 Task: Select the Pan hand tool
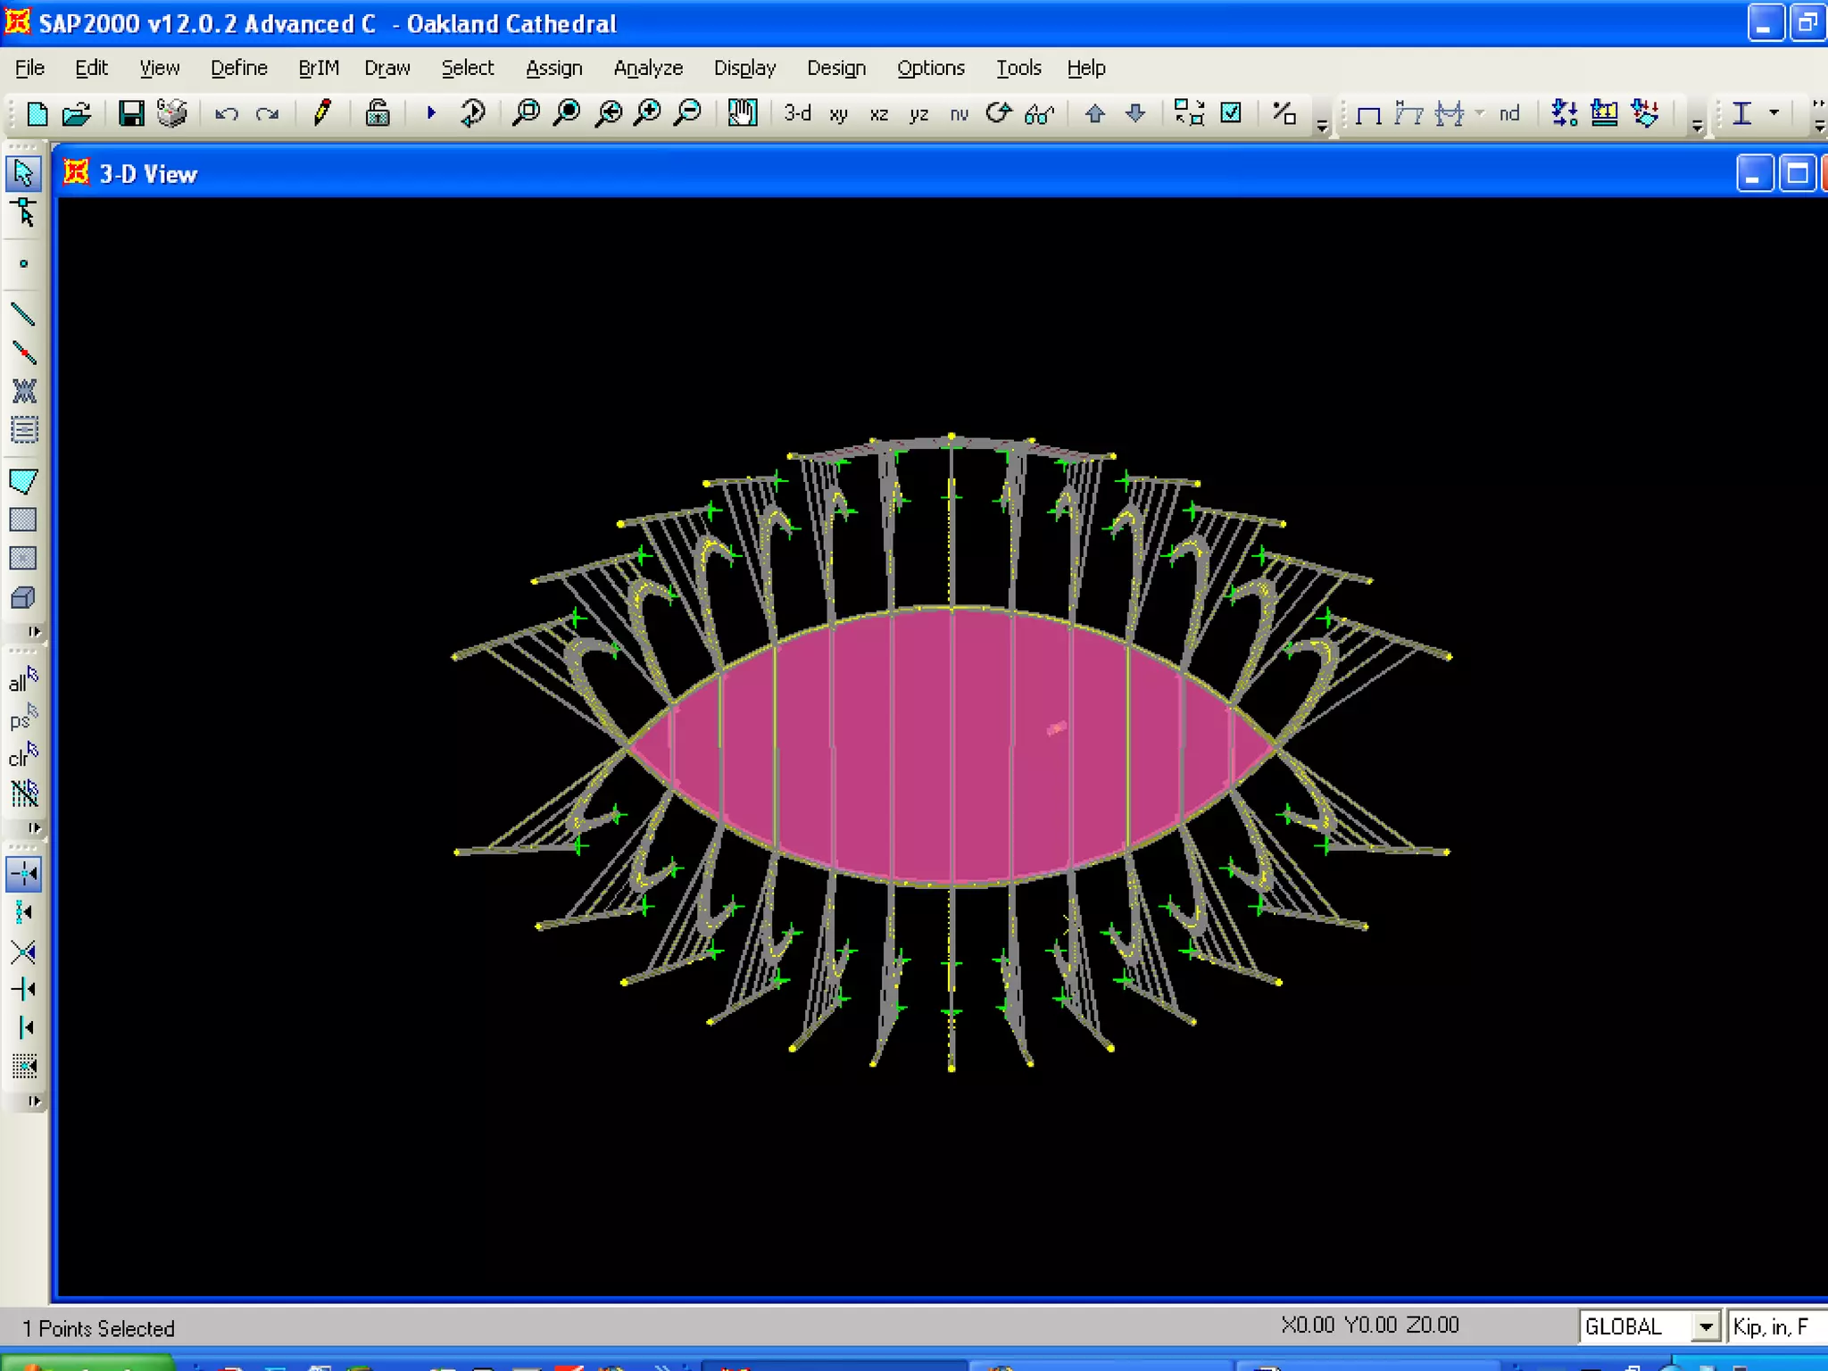point(742,113)
